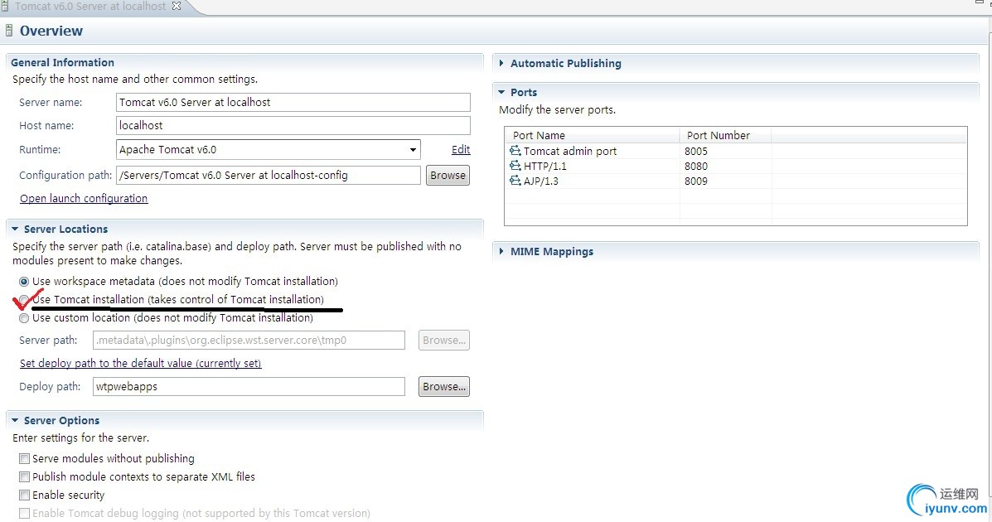Enable Serve modules without publishing
This screenshot has height=522, width=992.
24,459
